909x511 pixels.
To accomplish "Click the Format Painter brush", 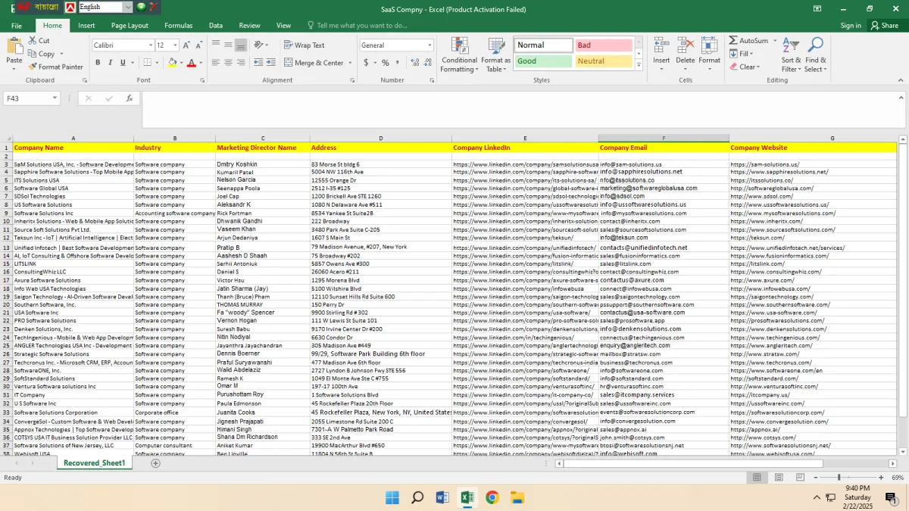I will [x=33, y=67].
